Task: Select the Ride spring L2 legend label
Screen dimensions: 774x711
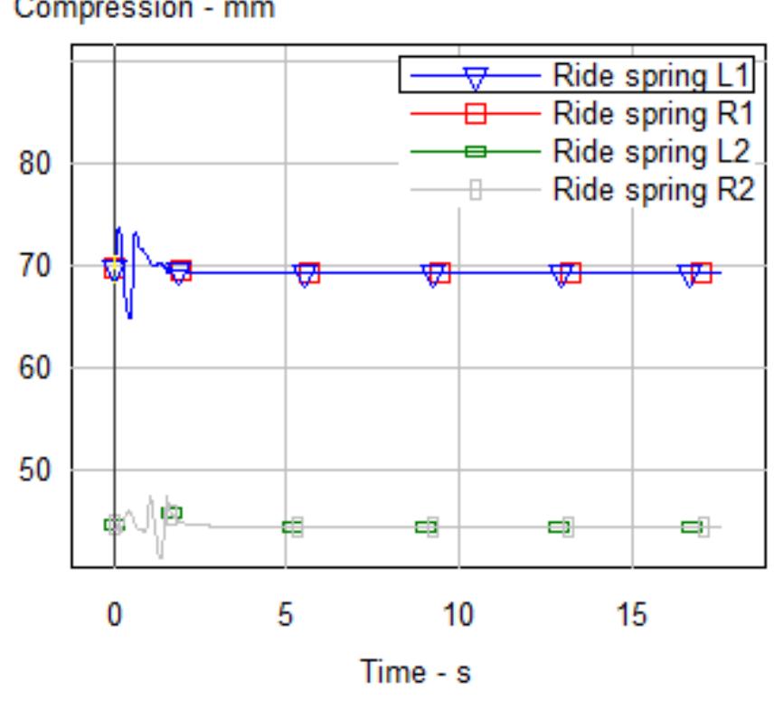Action: tap(652, 151)
